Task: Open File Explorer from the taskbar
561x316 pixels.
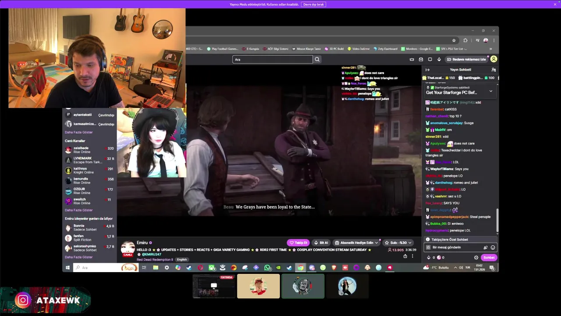Action: (x=156, y=268)
